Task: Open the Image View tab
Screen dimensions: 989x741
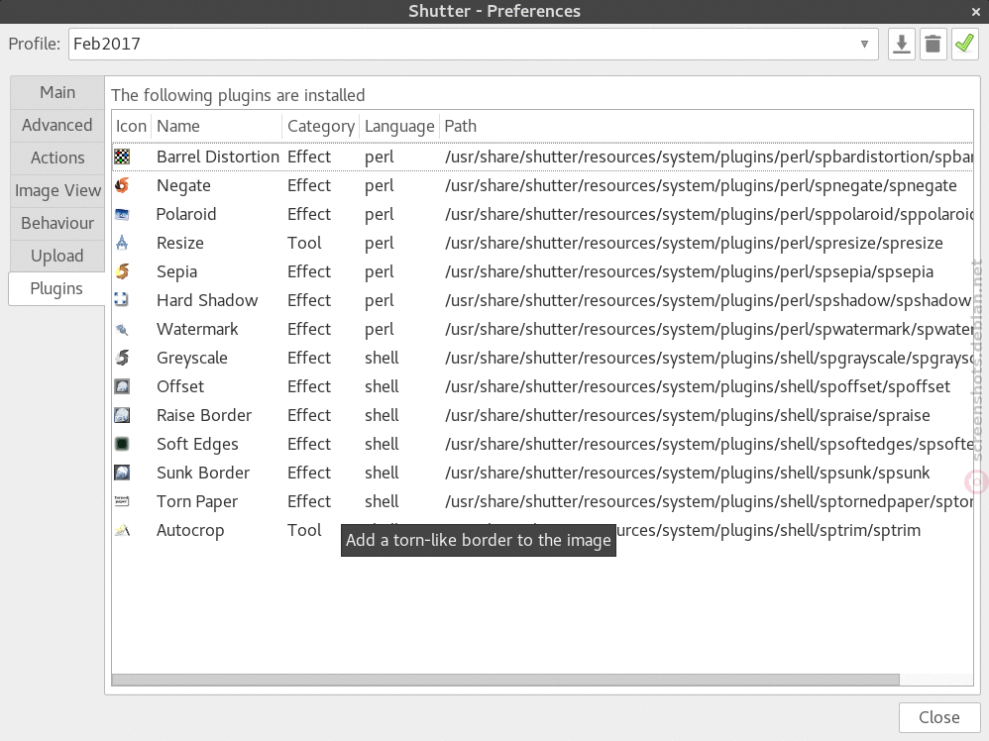Action: pyautogui.click(x=57, y=190)
